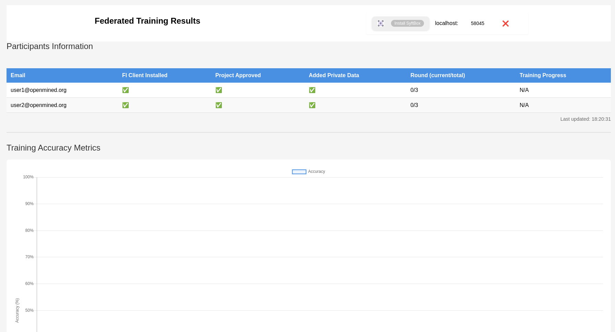Click the localhost: label
The width and height of the screenshot is (615, 332).
[447, 23]
